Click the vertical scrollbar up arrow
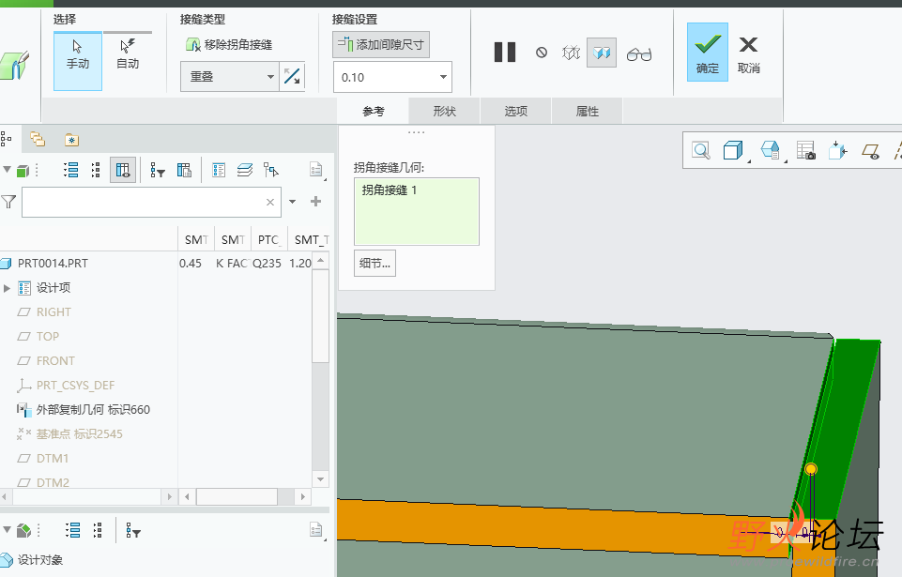Screen dimensions: 902x577 click(x=320, y=261)
